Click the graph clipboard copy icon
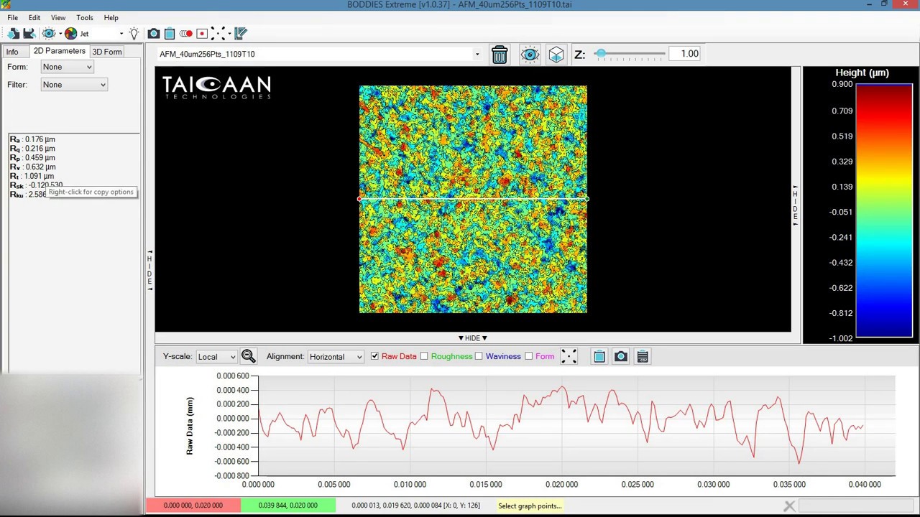This screenshot has height=517, width=920. [x=599, y=356]
